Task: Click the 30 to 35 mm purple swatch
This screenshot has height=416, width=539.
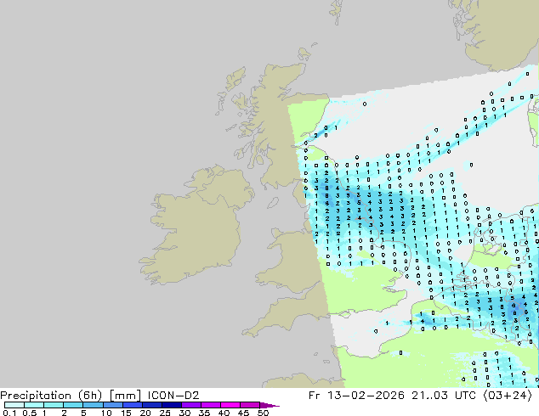Action: pyautogui.click(x=190, y=405)
